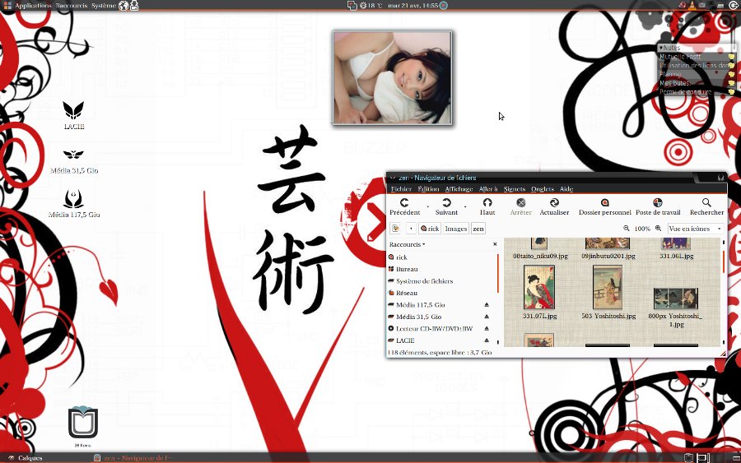
Task: Open the Signets menu
Action: coord(515,189)
